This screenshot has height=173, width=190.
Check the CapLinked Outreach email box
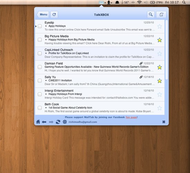[40, 53]
